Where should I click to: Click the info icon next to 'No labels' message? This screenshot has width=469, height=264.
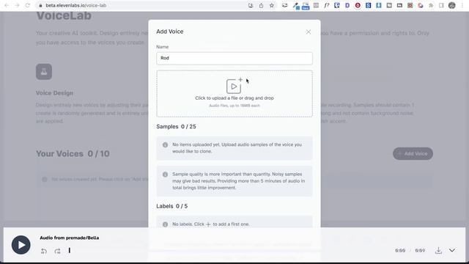click(165, 224)
